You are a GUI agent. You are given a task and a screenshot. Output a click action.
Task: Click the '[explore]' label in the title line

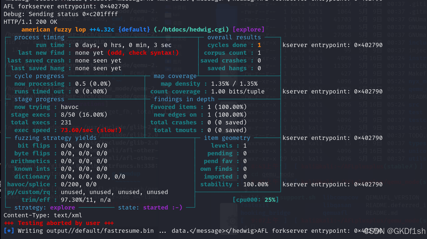click(249, 29)
